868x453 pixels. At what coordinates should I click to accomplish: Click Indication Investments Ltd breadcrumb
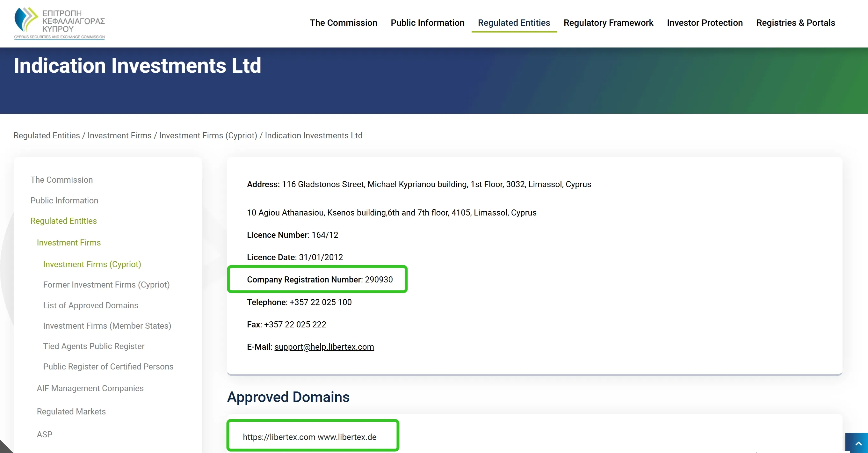pyautogui.click(x=313, y=135)
